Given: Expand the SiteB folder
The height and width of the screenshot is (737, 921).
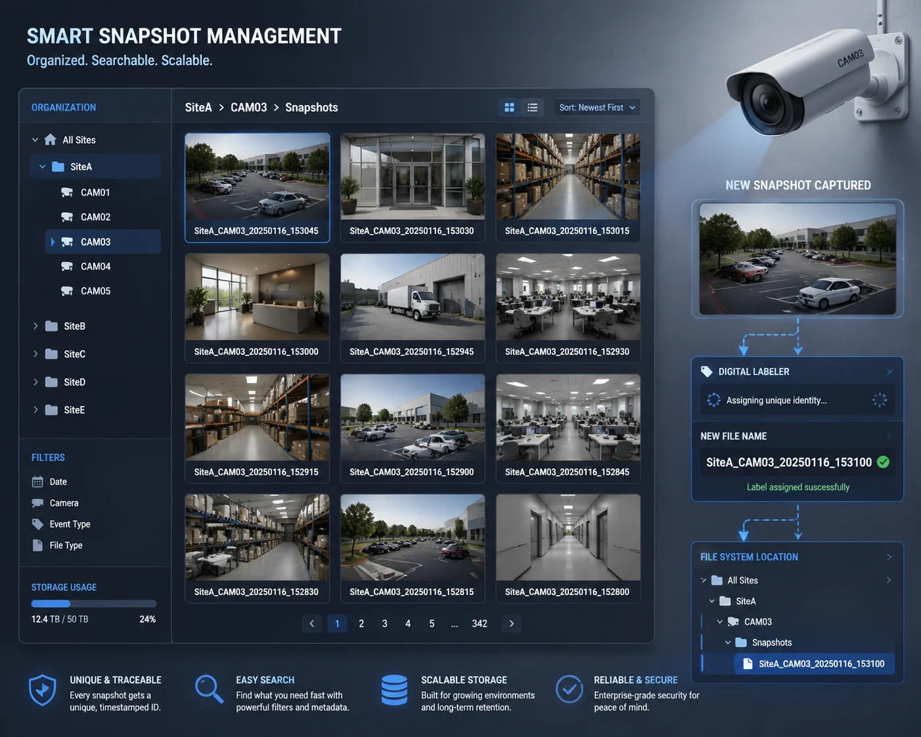Looking at the screenshot, I should click(x=35, y=326).
